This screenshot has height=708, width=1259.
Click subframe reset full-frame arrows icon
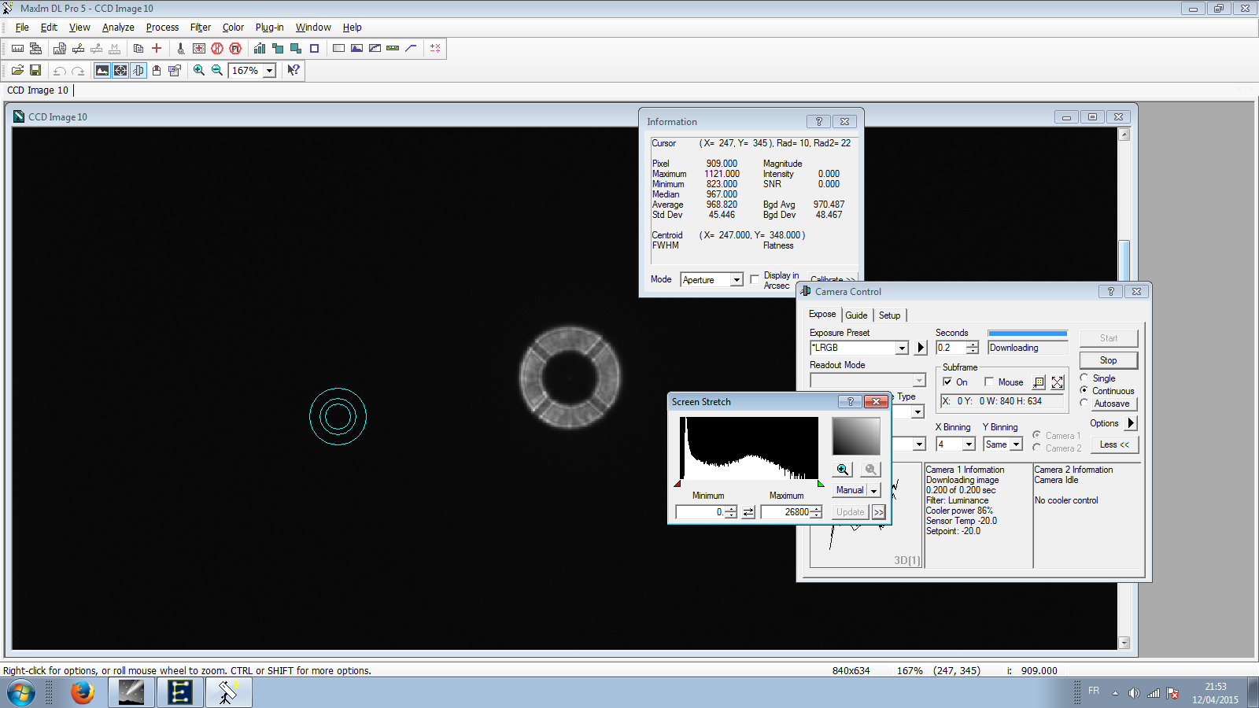click(1058, 382)
